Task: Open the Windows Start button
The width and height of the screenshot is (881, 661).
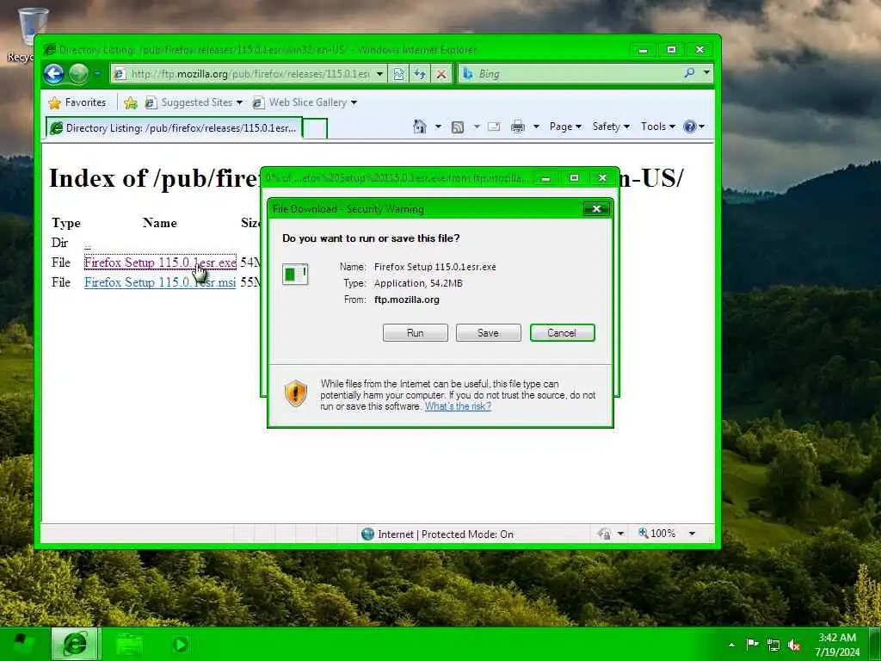Action: click(x=23, y=644)
